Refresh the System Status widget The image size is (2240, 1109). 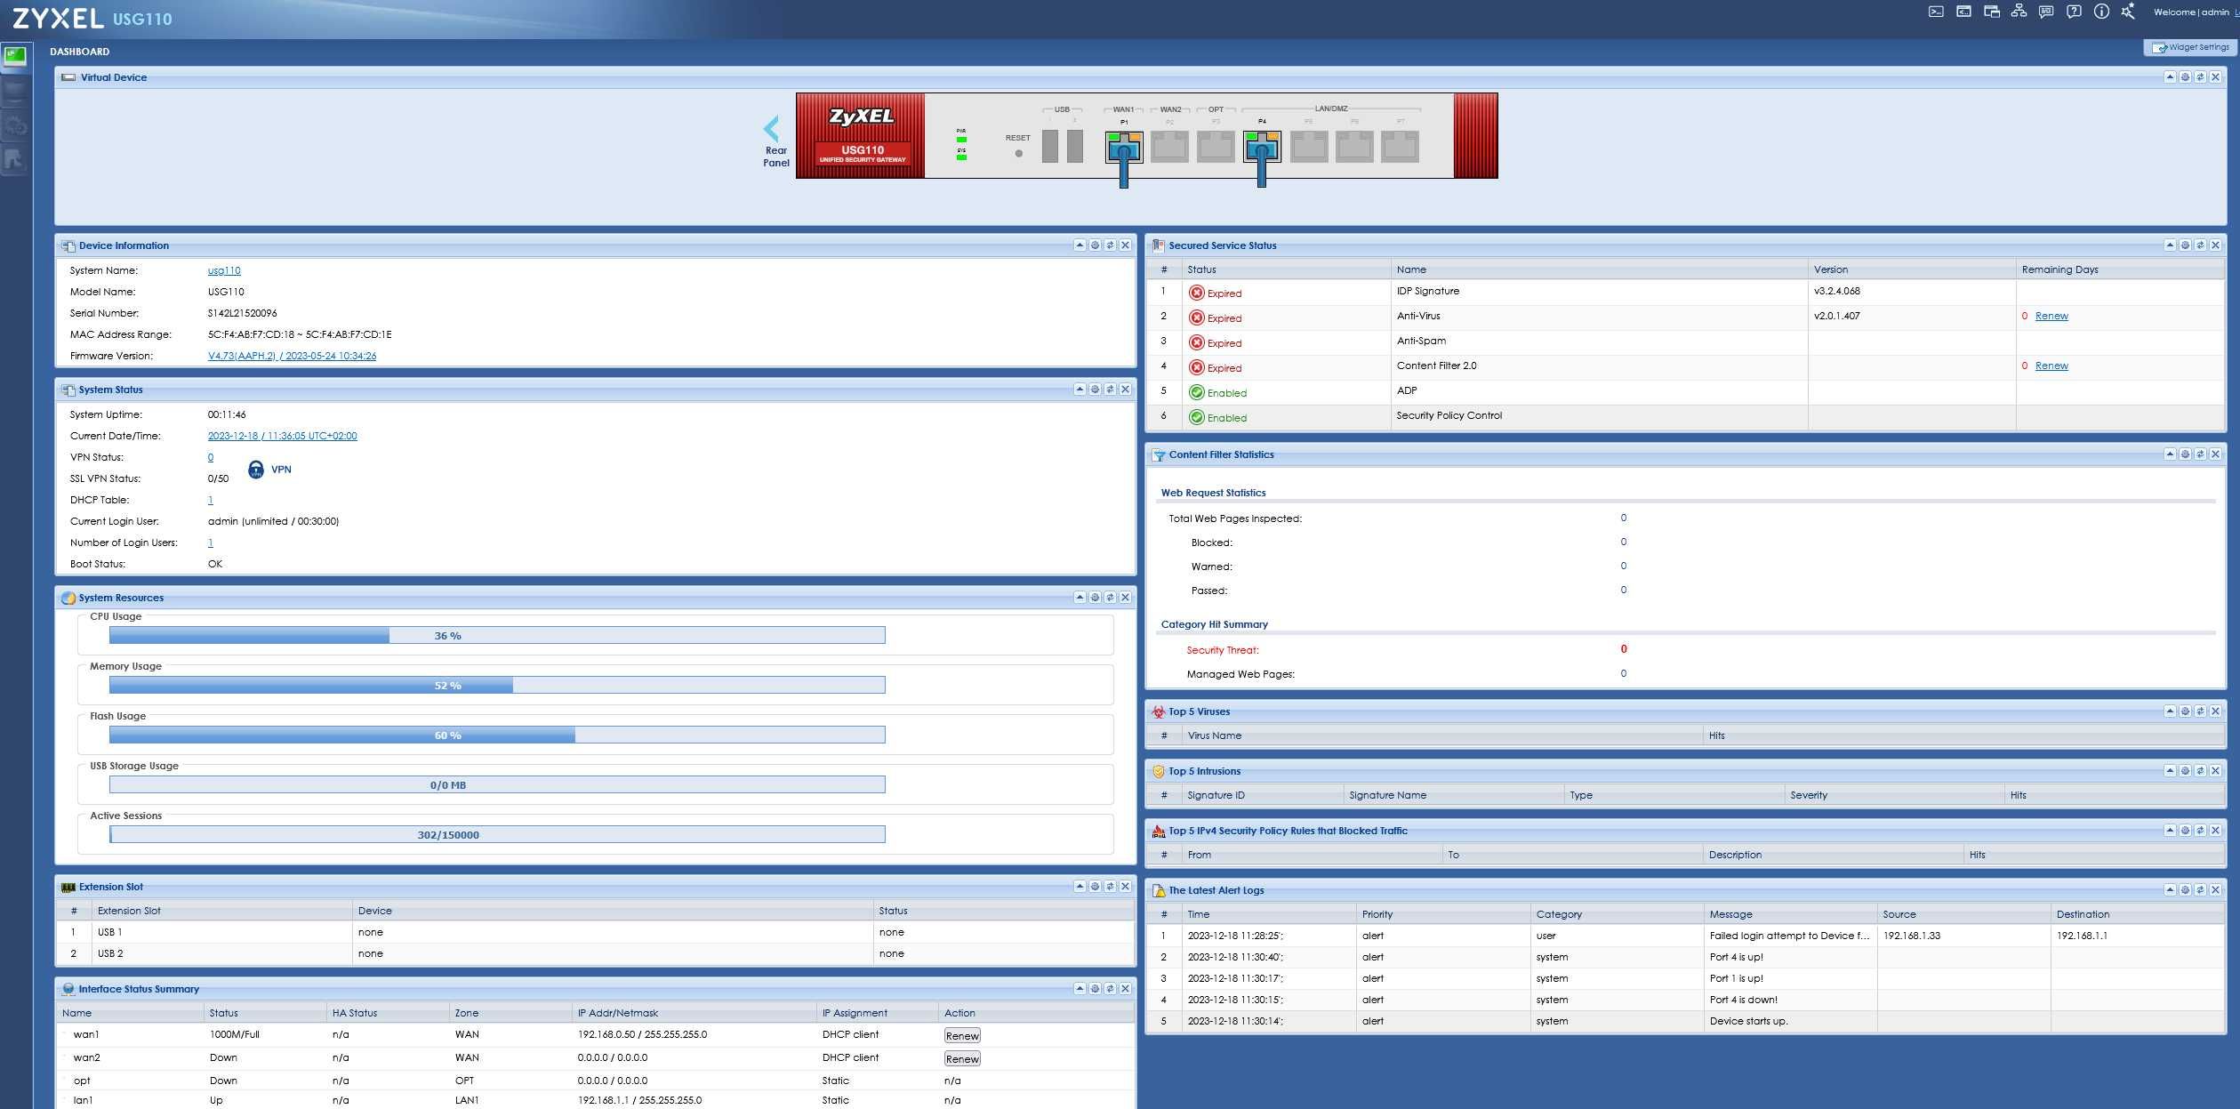coord(1110,390)
